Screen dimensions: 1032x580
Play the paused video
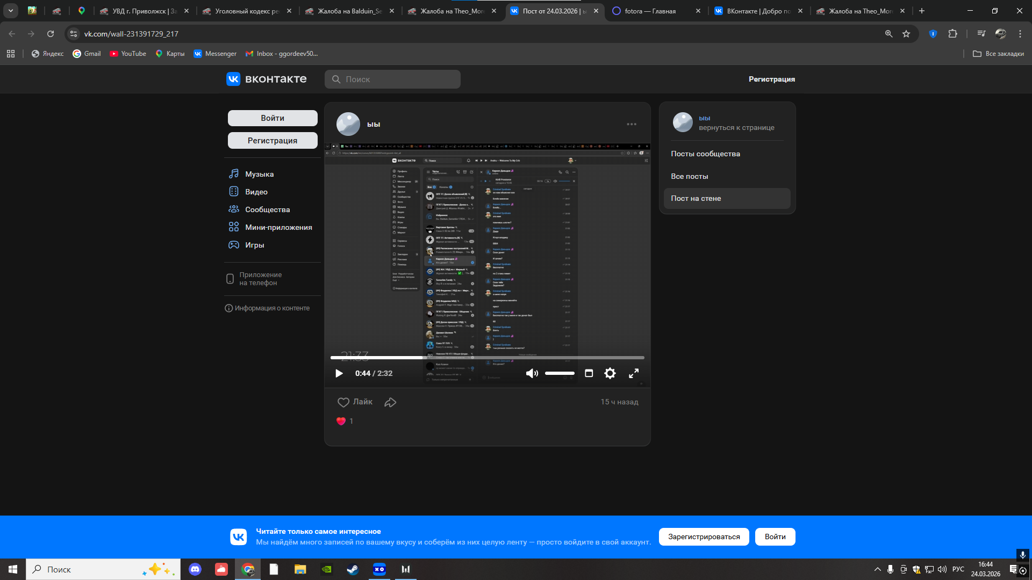click(339, 373)
